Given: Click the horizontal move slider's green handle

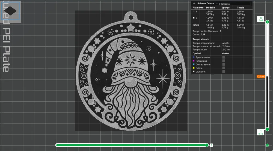Looking at the screenshot, I should [207, 145].
